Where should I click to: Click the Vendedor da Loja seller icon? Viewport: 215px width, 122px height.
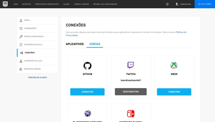[21, 61]
